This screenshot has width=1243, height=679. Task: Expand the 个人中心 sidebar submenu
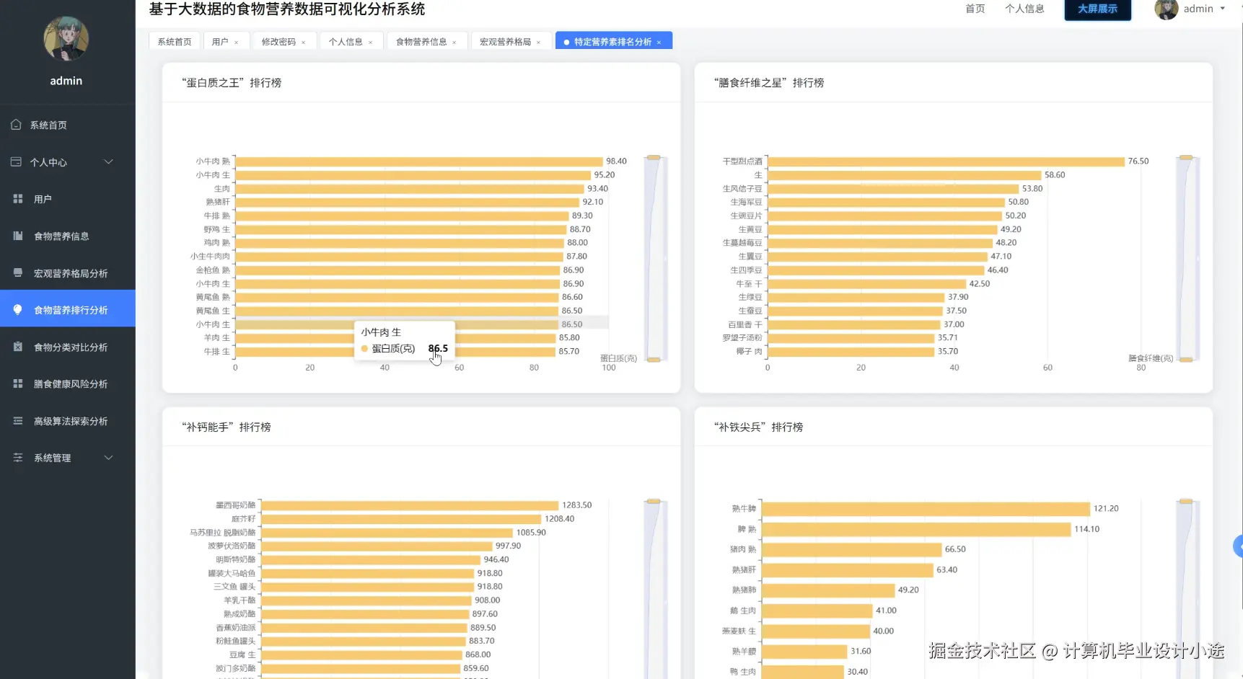tap(109, 161)
